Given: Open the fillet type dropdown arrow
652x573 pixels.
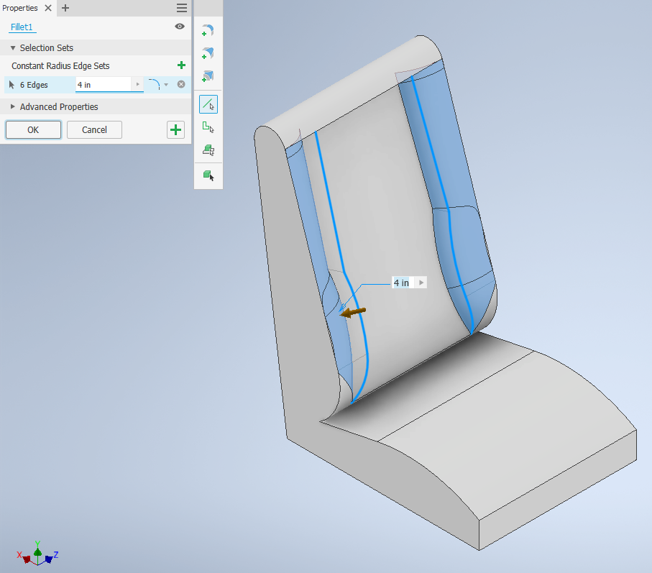Looking at the screenshot, I should [x=166, y=85].
